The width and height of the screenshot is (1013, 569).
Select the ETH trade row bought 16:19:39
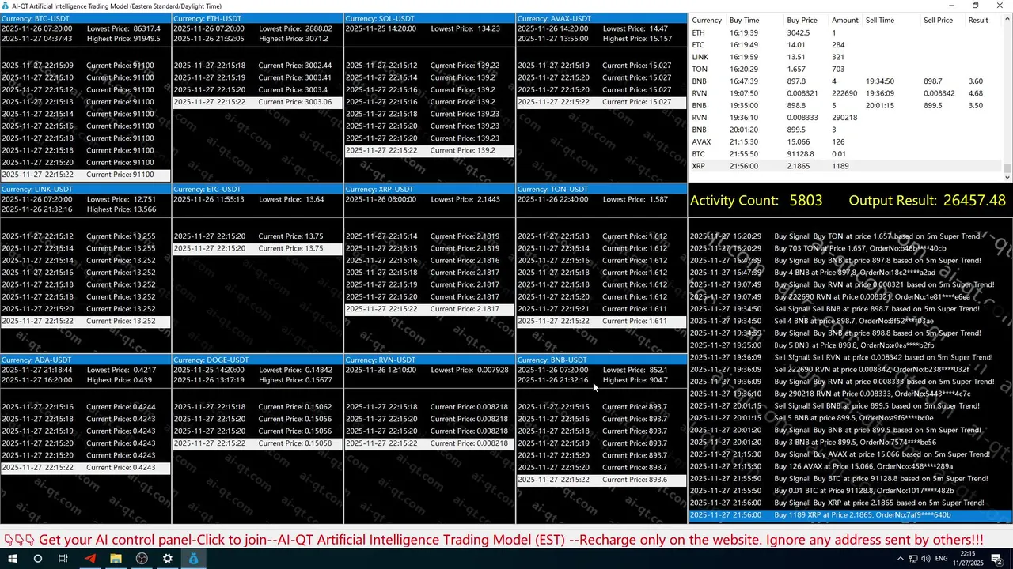[846, 33]
